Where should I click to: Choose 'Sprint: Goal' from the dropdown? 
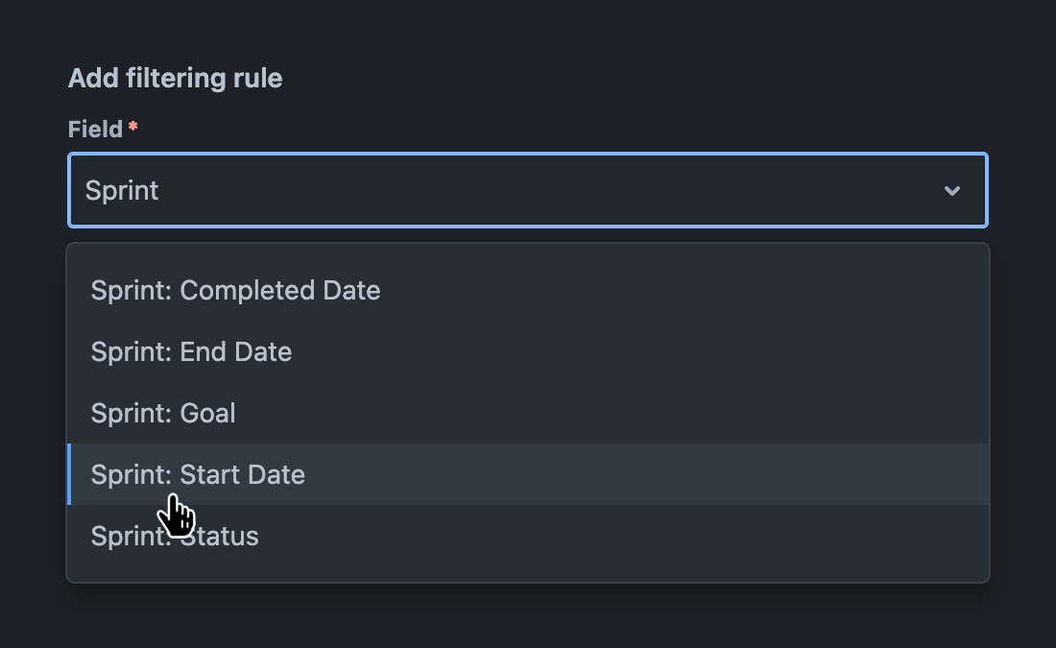163,413
